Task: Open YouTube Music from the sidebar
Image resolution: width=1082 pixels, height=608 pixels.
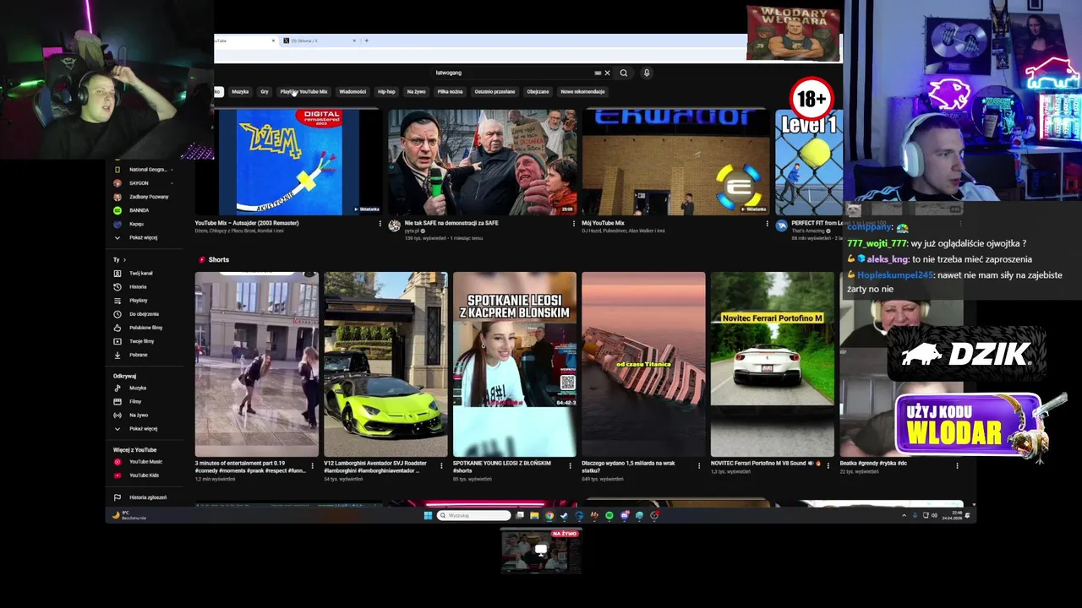Action: click(x=145, y=462)
